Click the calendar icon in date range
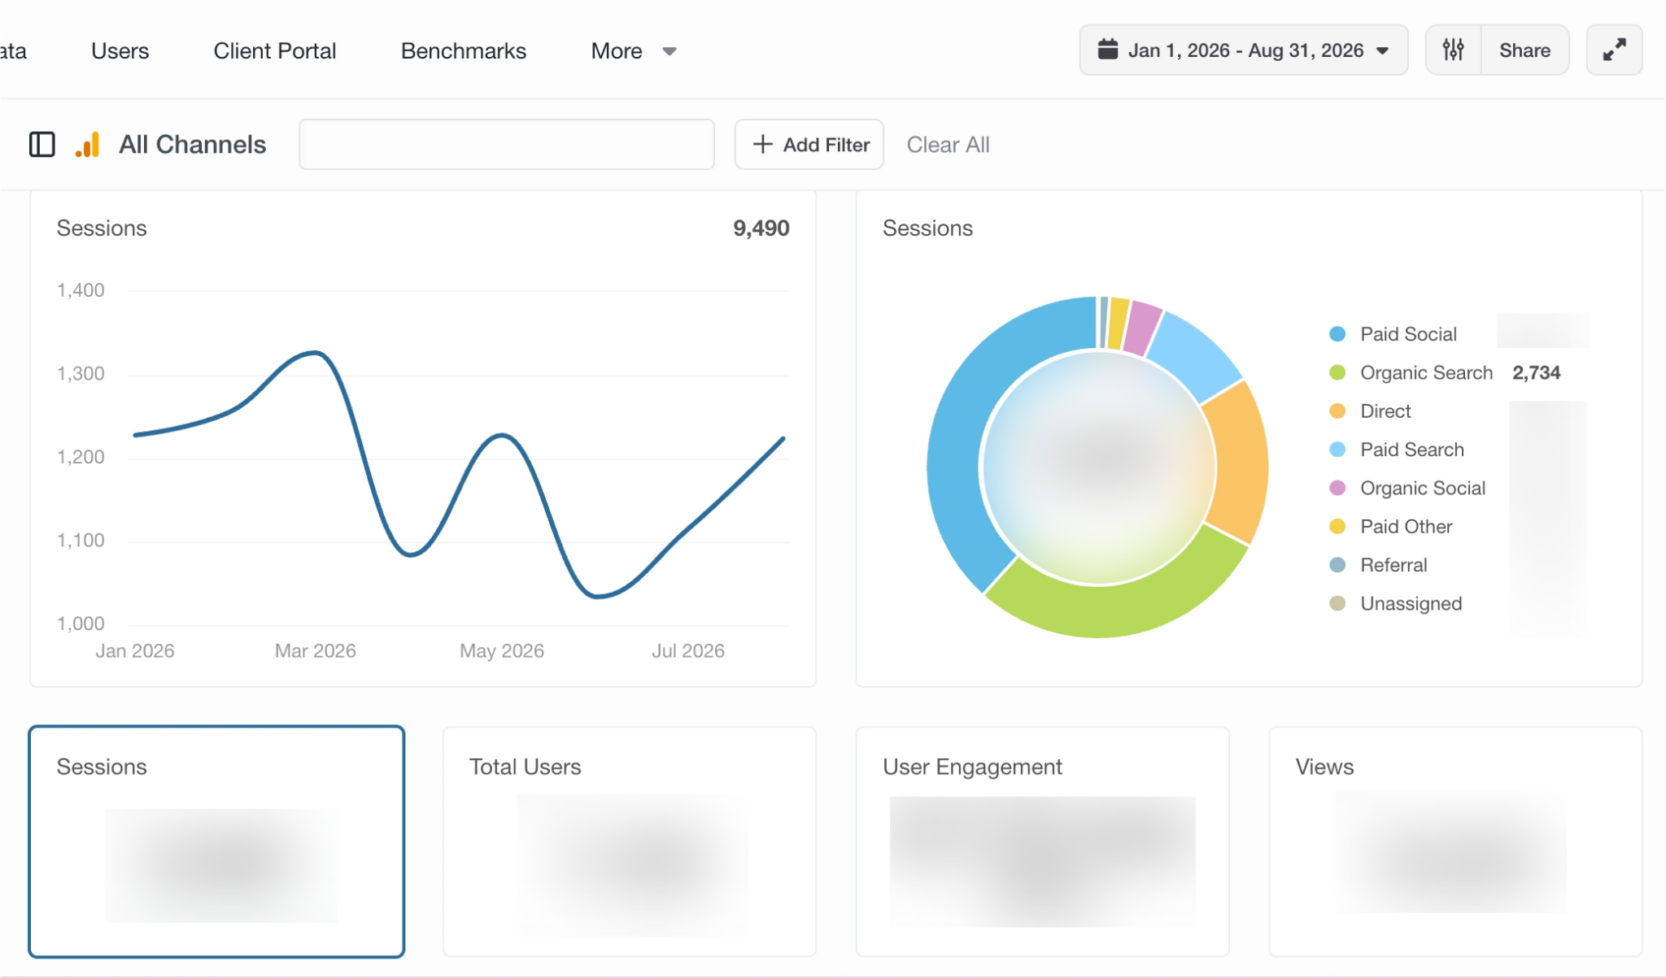 [x=1108, y=50]
